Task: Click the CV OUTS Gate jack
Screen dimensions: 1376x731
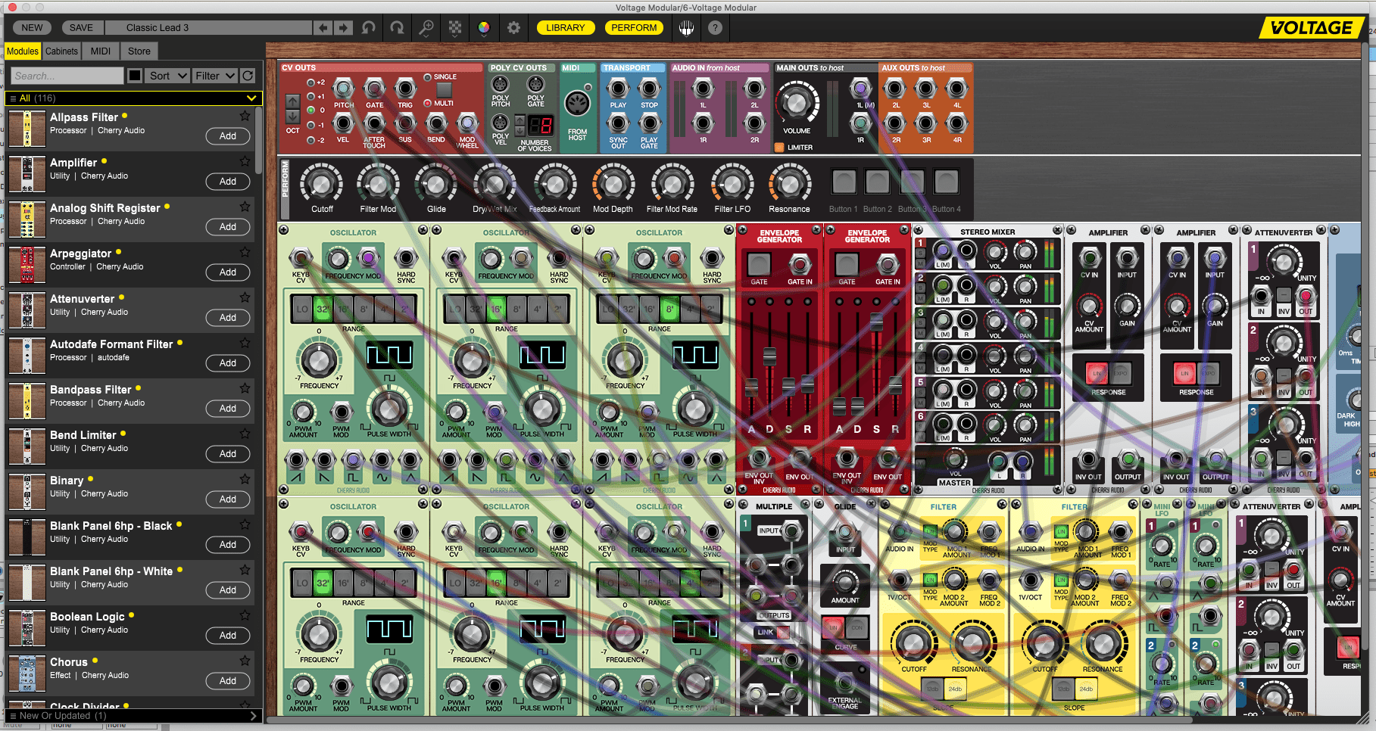Action: [374, 88]
